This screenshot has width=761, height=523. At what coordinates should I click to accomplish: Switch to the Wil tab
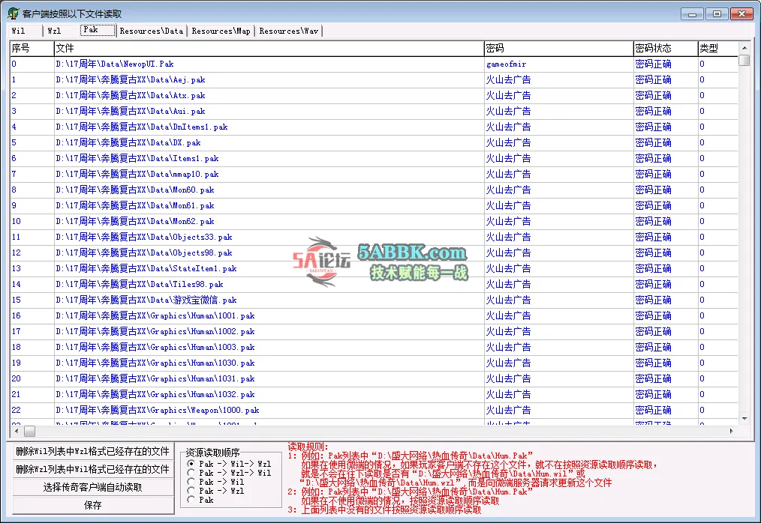tap(19, 31)
